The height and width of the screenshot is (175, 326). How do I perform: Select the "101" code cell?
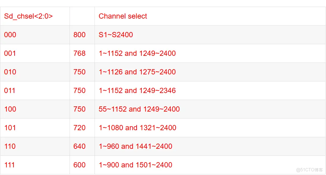[x=10, y=128]
